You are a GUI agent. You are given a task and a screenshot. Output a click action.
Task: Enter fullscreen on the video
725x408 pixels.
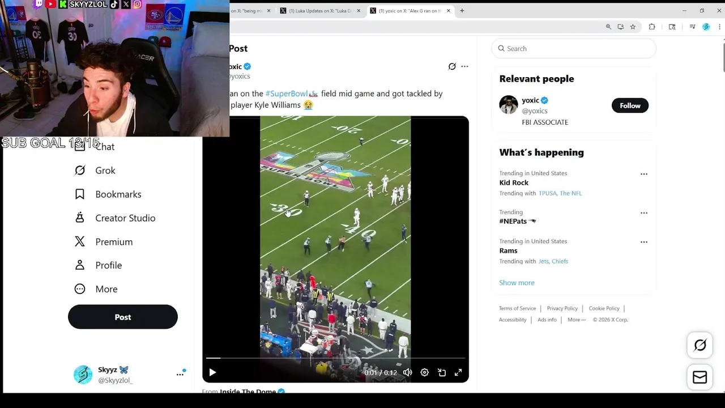[458, 372]
